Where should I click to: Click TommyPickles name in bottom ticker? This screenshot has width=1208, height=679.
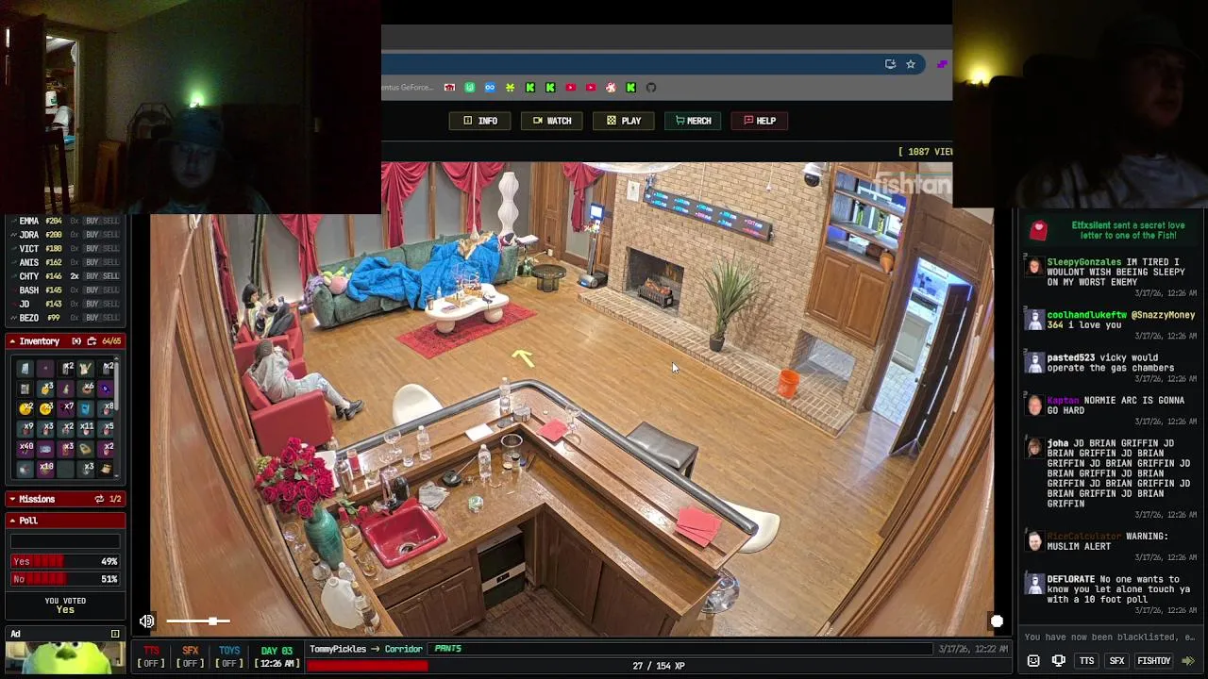(338, 649)
